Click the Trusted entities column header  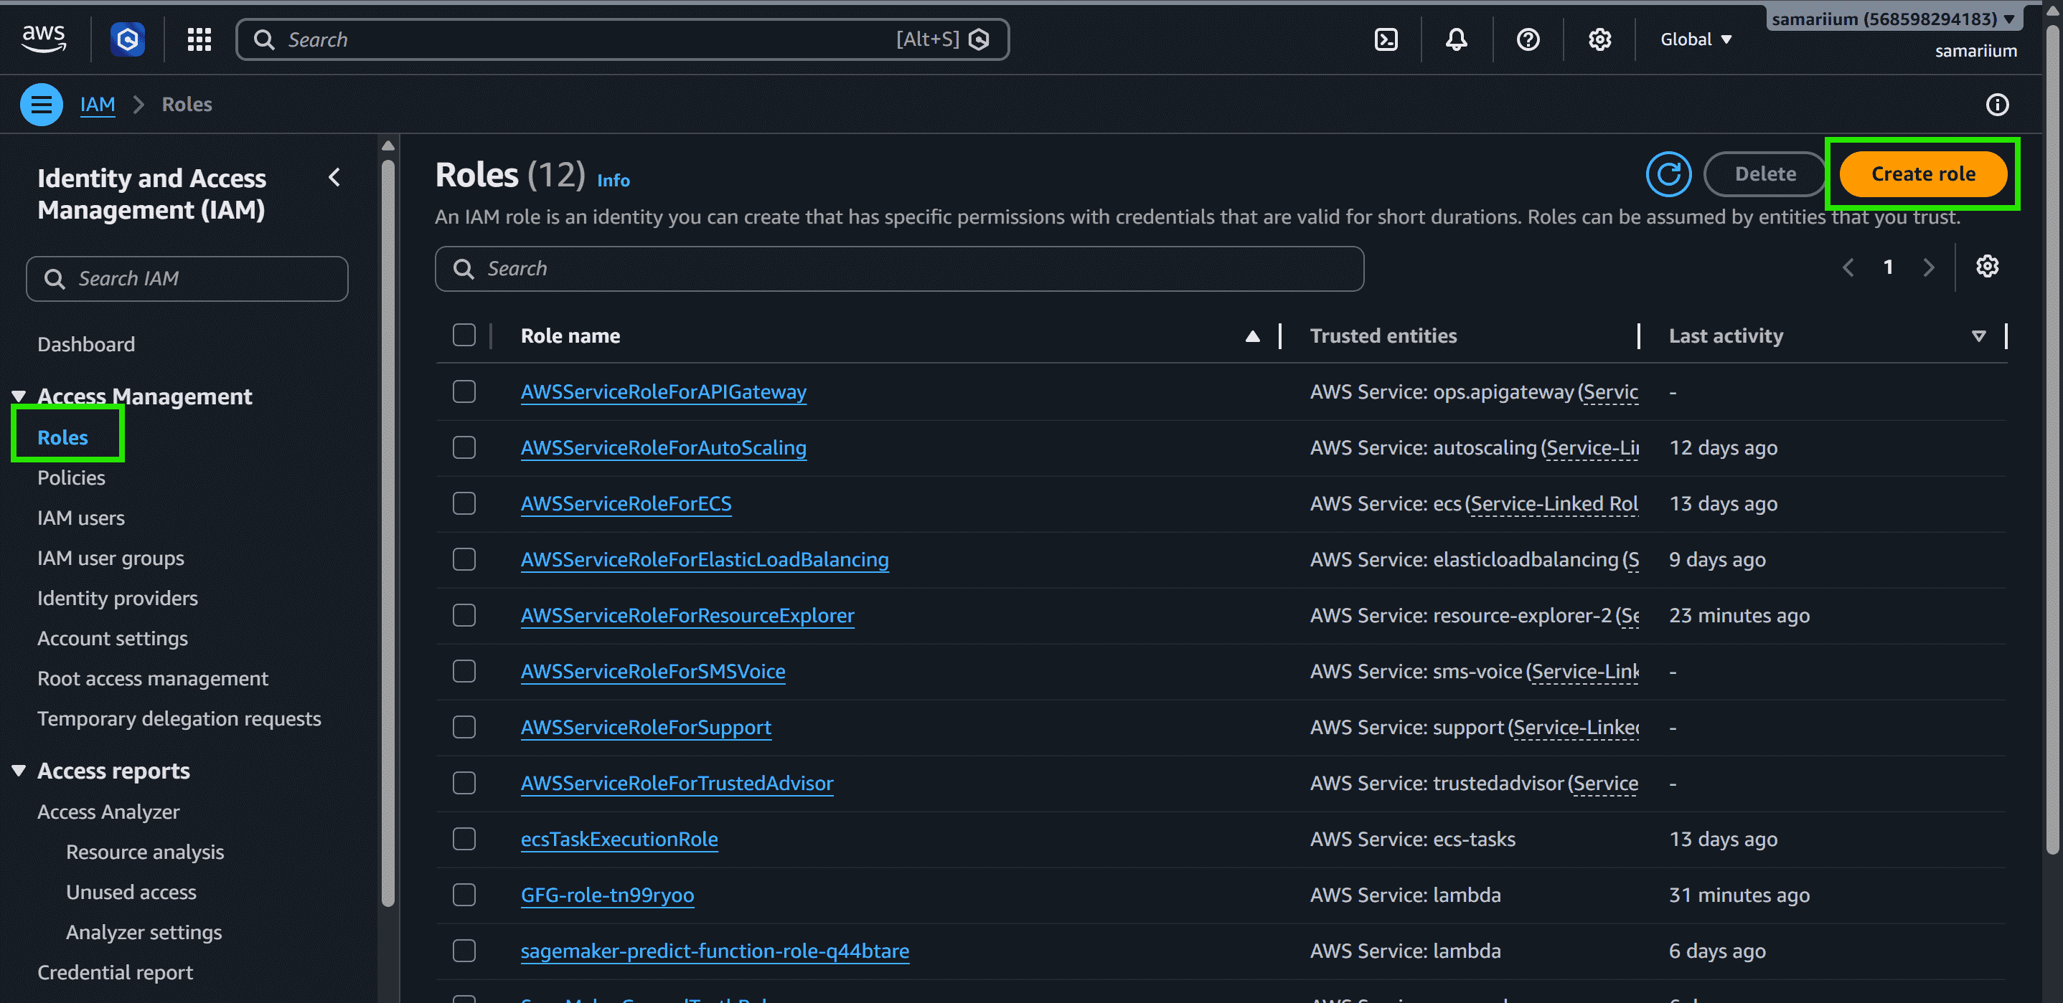(1383, 336)
